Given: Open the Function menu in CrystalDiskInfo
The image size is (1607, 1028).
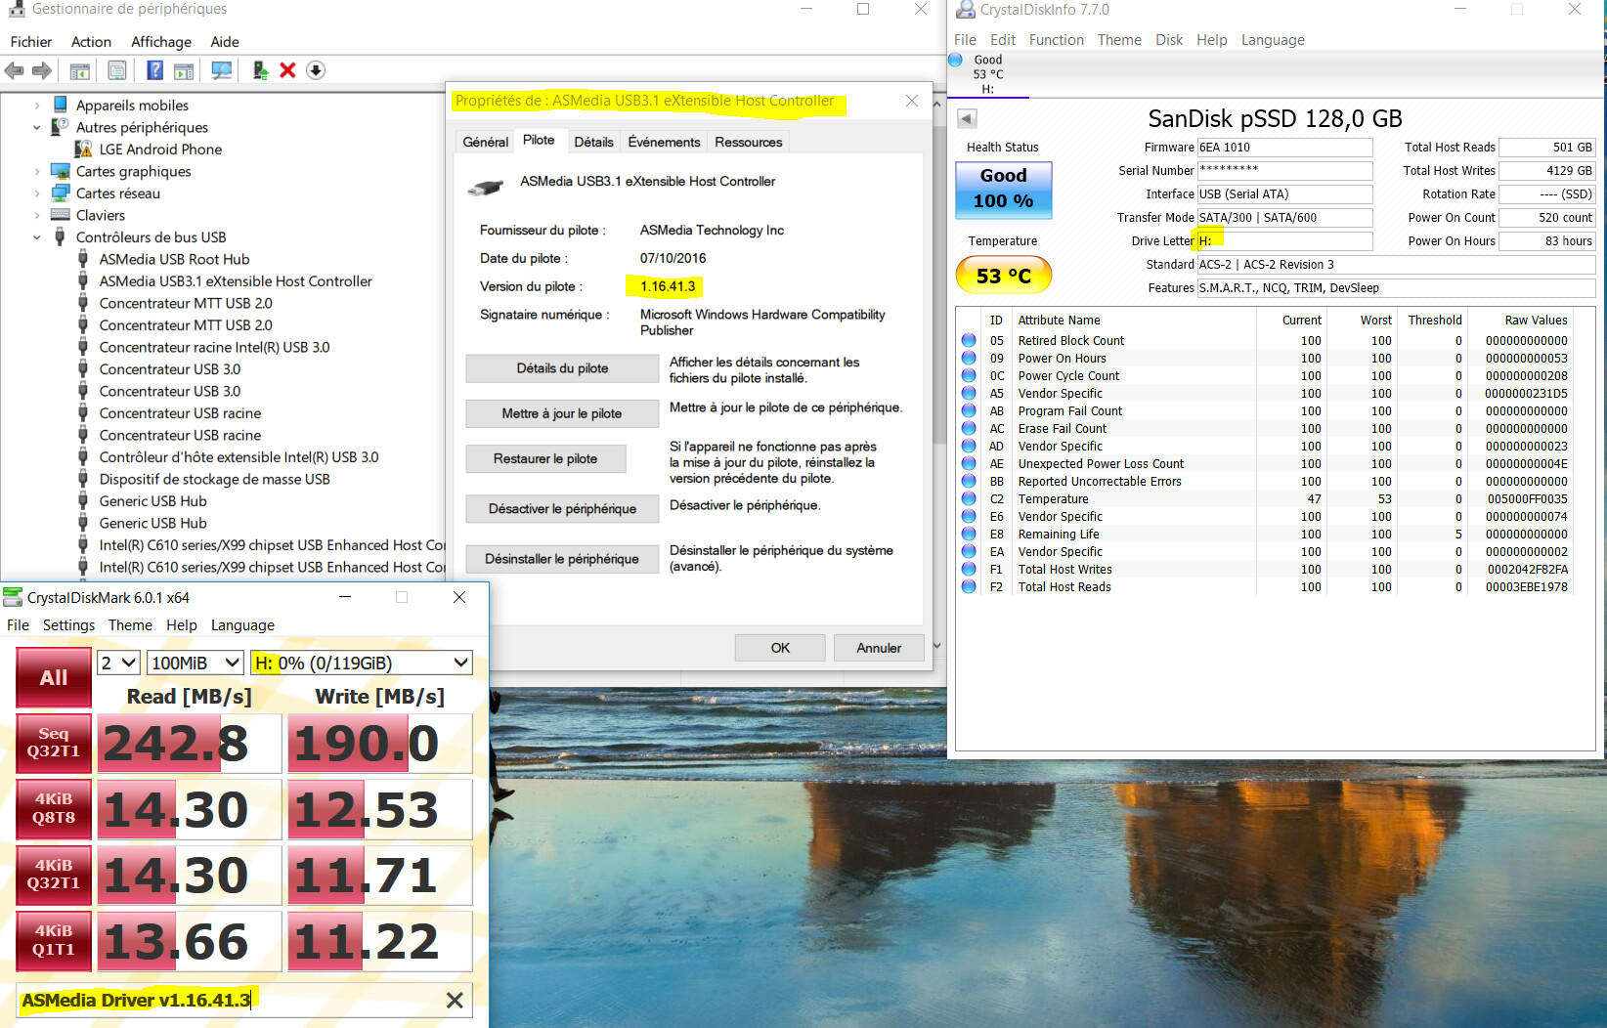Looking at the screenshot, I should tap(1057, 40).
